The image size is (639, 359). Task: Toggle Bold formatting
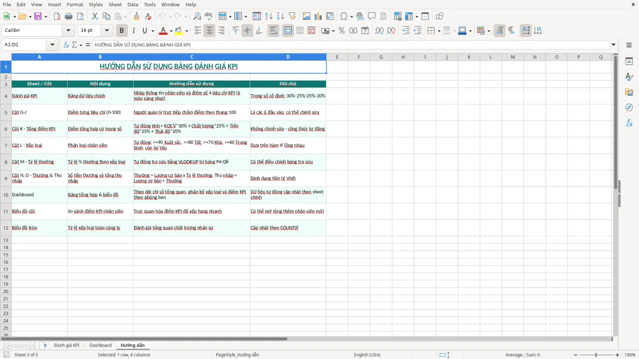(x=122, y=31)
